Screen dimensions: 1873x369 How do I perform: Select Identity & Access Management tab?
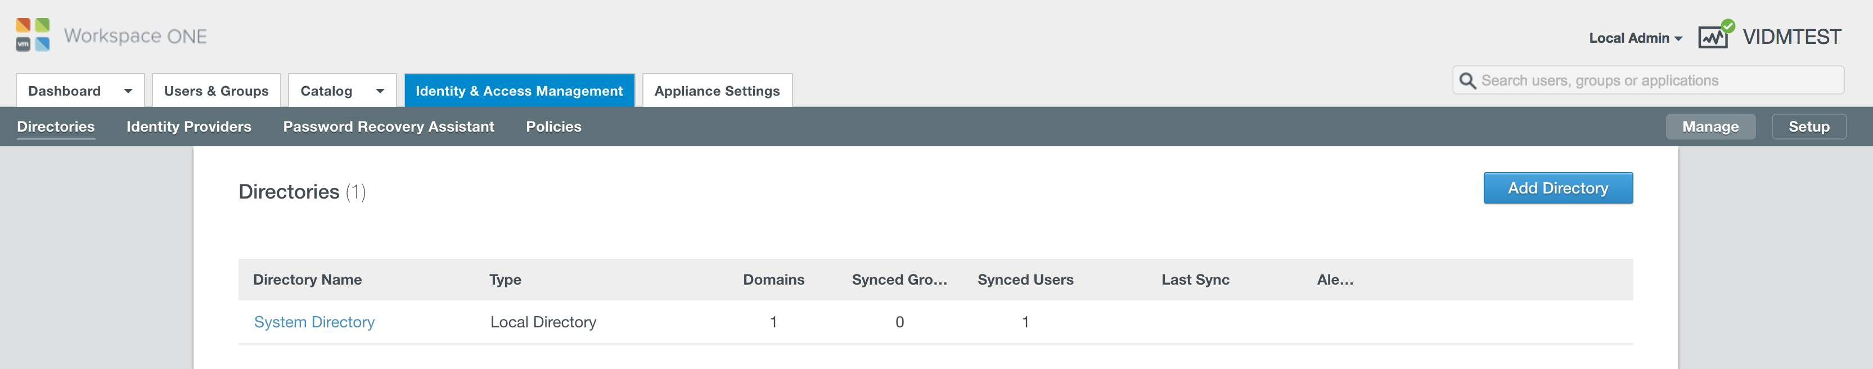[519, 91]
